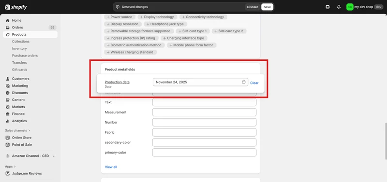Viewport: 387px width, 182px height.
Task: Click the Production date field showing November 24, 2025
Action: click(200, 82)
